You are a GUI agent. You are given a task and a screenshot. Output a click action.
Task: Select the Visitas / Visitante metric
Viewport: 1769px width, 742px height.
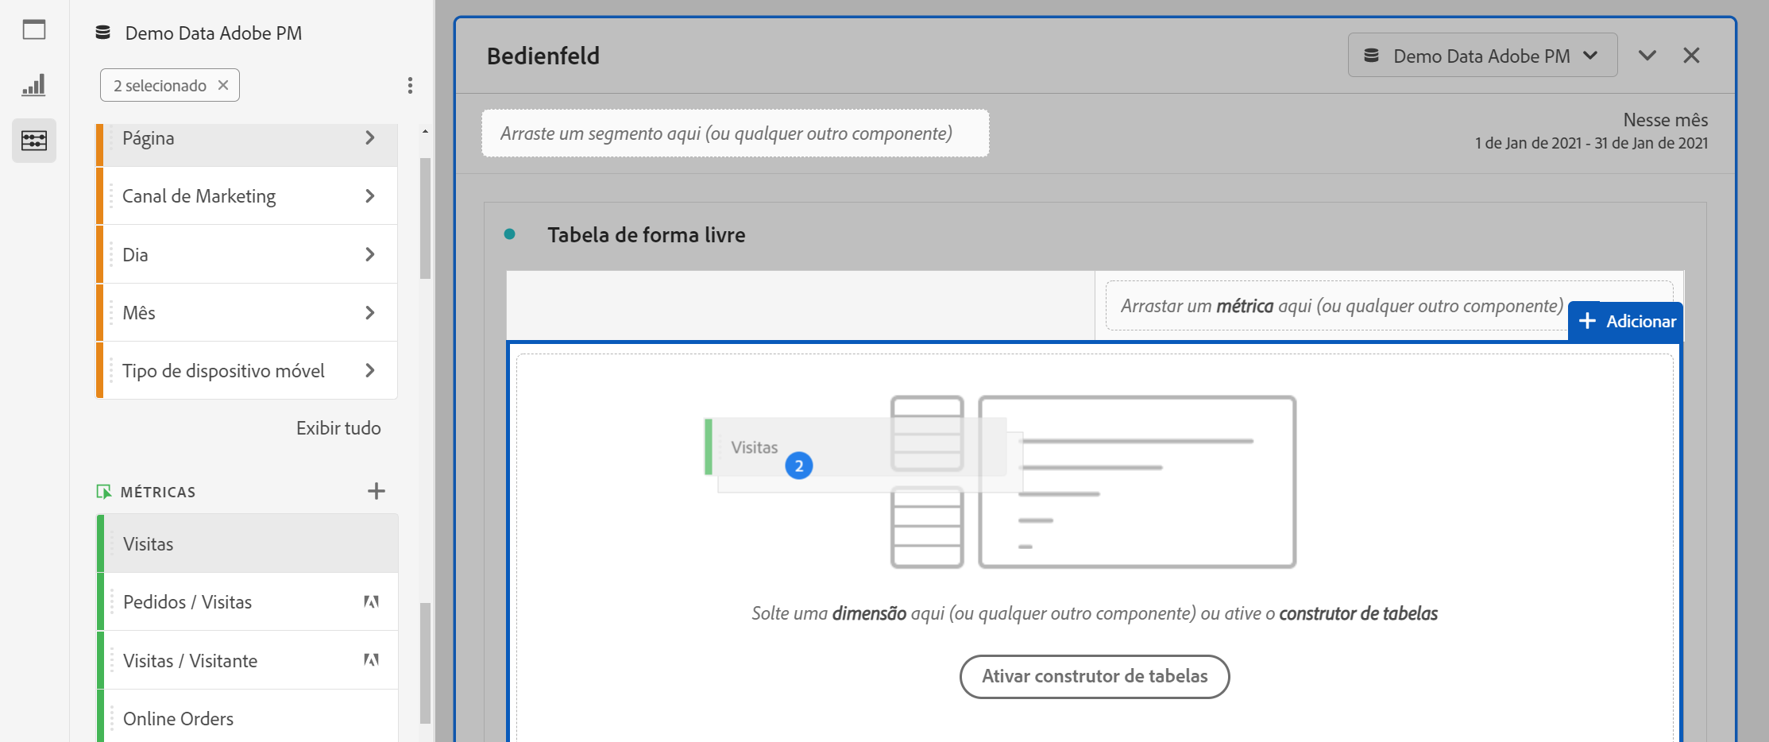click(x=247, y=660)
